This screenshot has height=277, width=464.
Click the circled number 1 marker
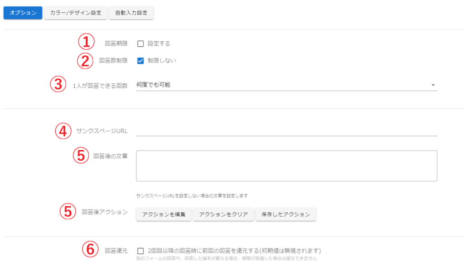click(86, 42)
